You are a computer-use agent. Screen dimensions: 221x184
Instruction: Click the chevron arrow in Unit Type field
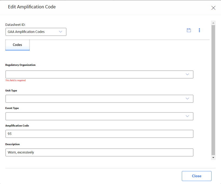pyautogui.click(x=187, y=98)
